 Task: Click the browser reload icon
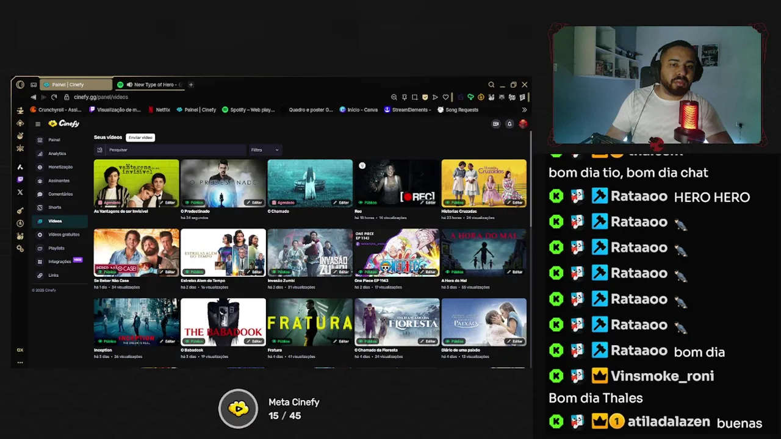[54, 97]
